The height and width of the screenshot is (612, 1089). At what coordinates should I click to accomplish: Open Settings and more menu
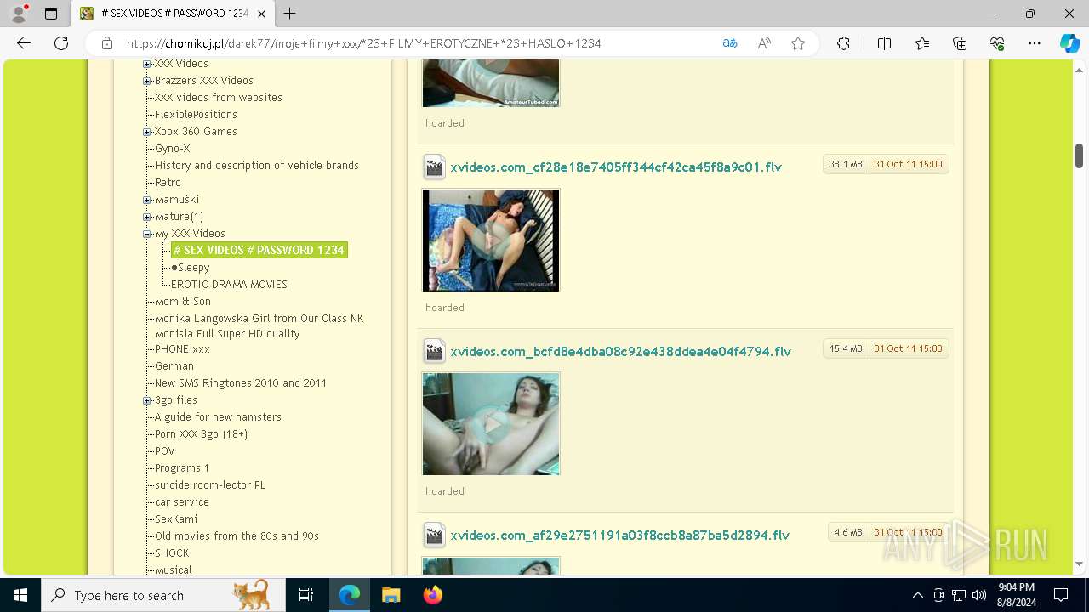[x=1035, y=43]
